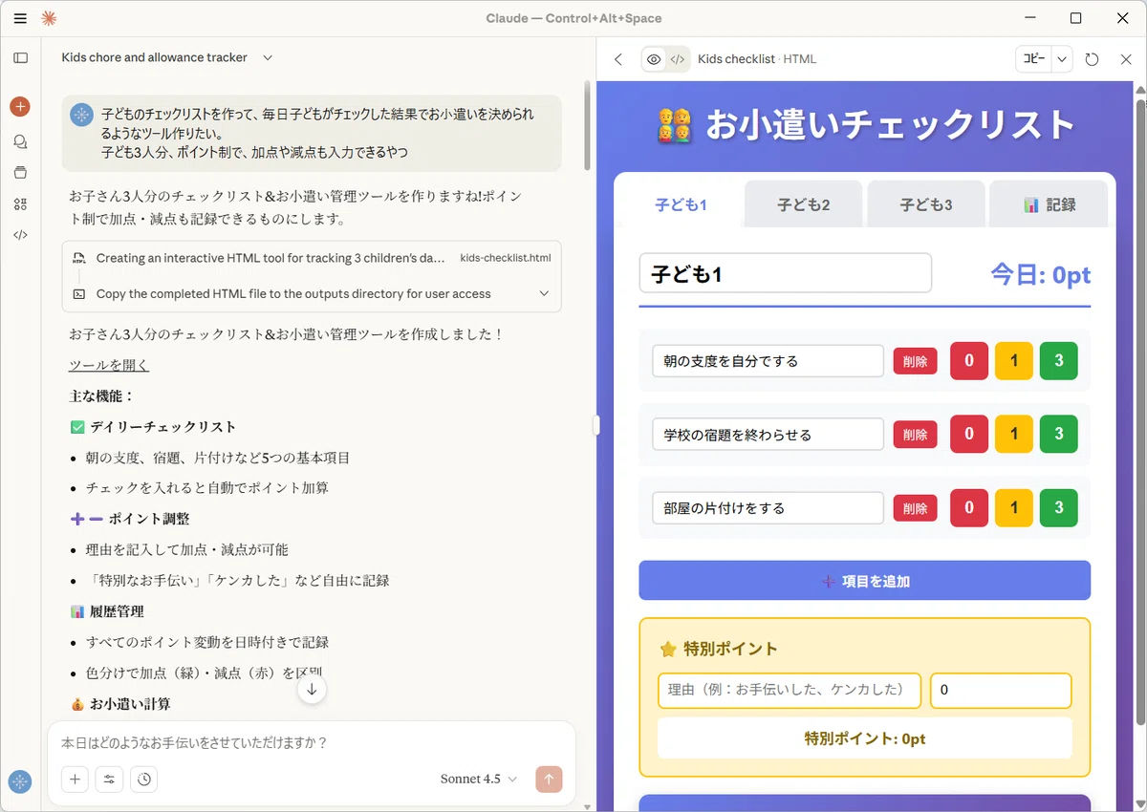This screenshot has width=1147, height=812.
Task: Edit the 部屋の片付けをする text field
Action: tap(768, 508)
